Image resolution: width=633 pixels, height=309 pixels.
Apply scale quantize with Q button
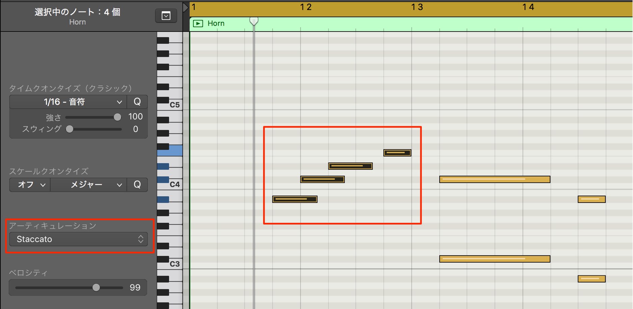pyautogui.click(x=137, y=184)
